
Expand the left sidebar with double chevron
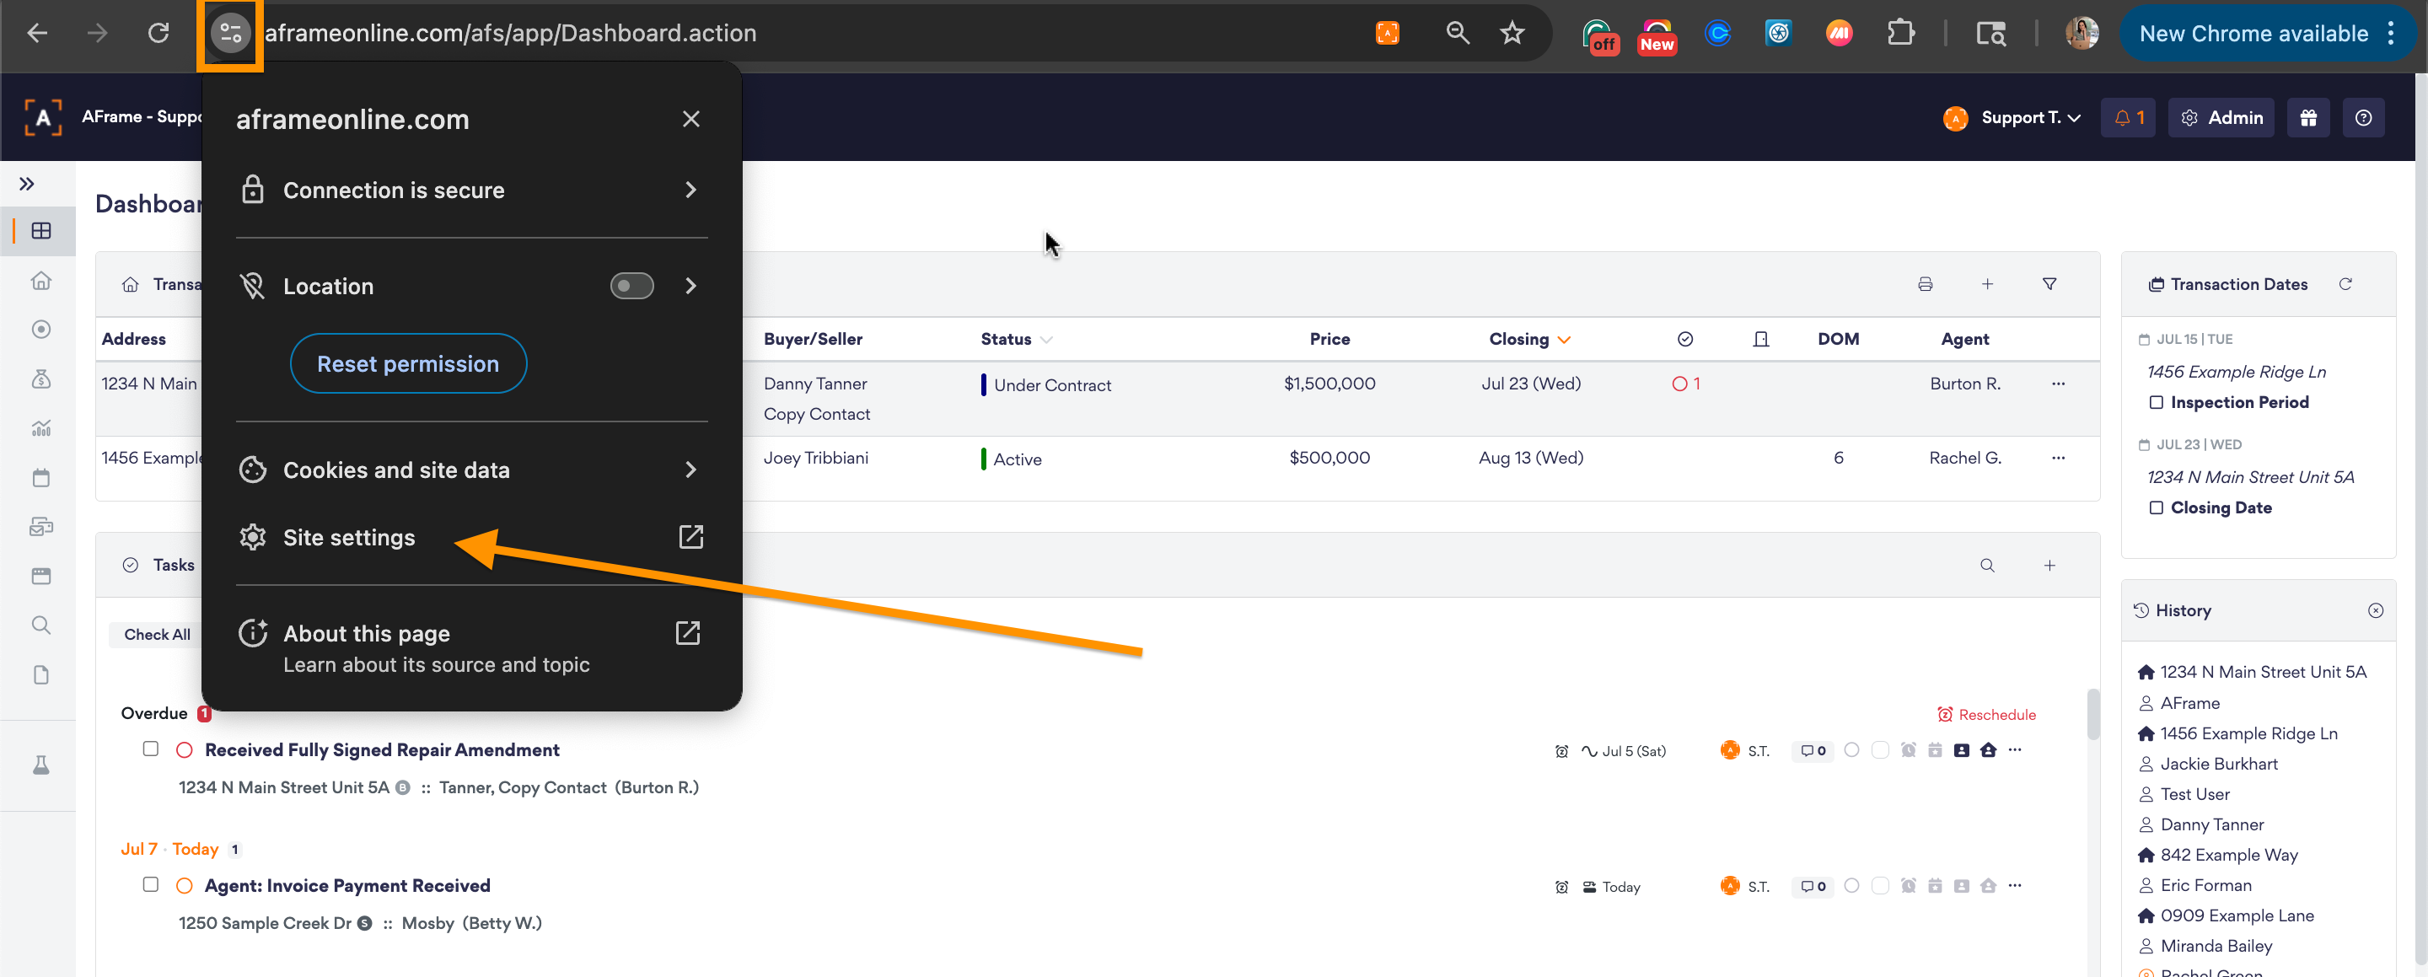pyautogui.click(x=26, y=184)
